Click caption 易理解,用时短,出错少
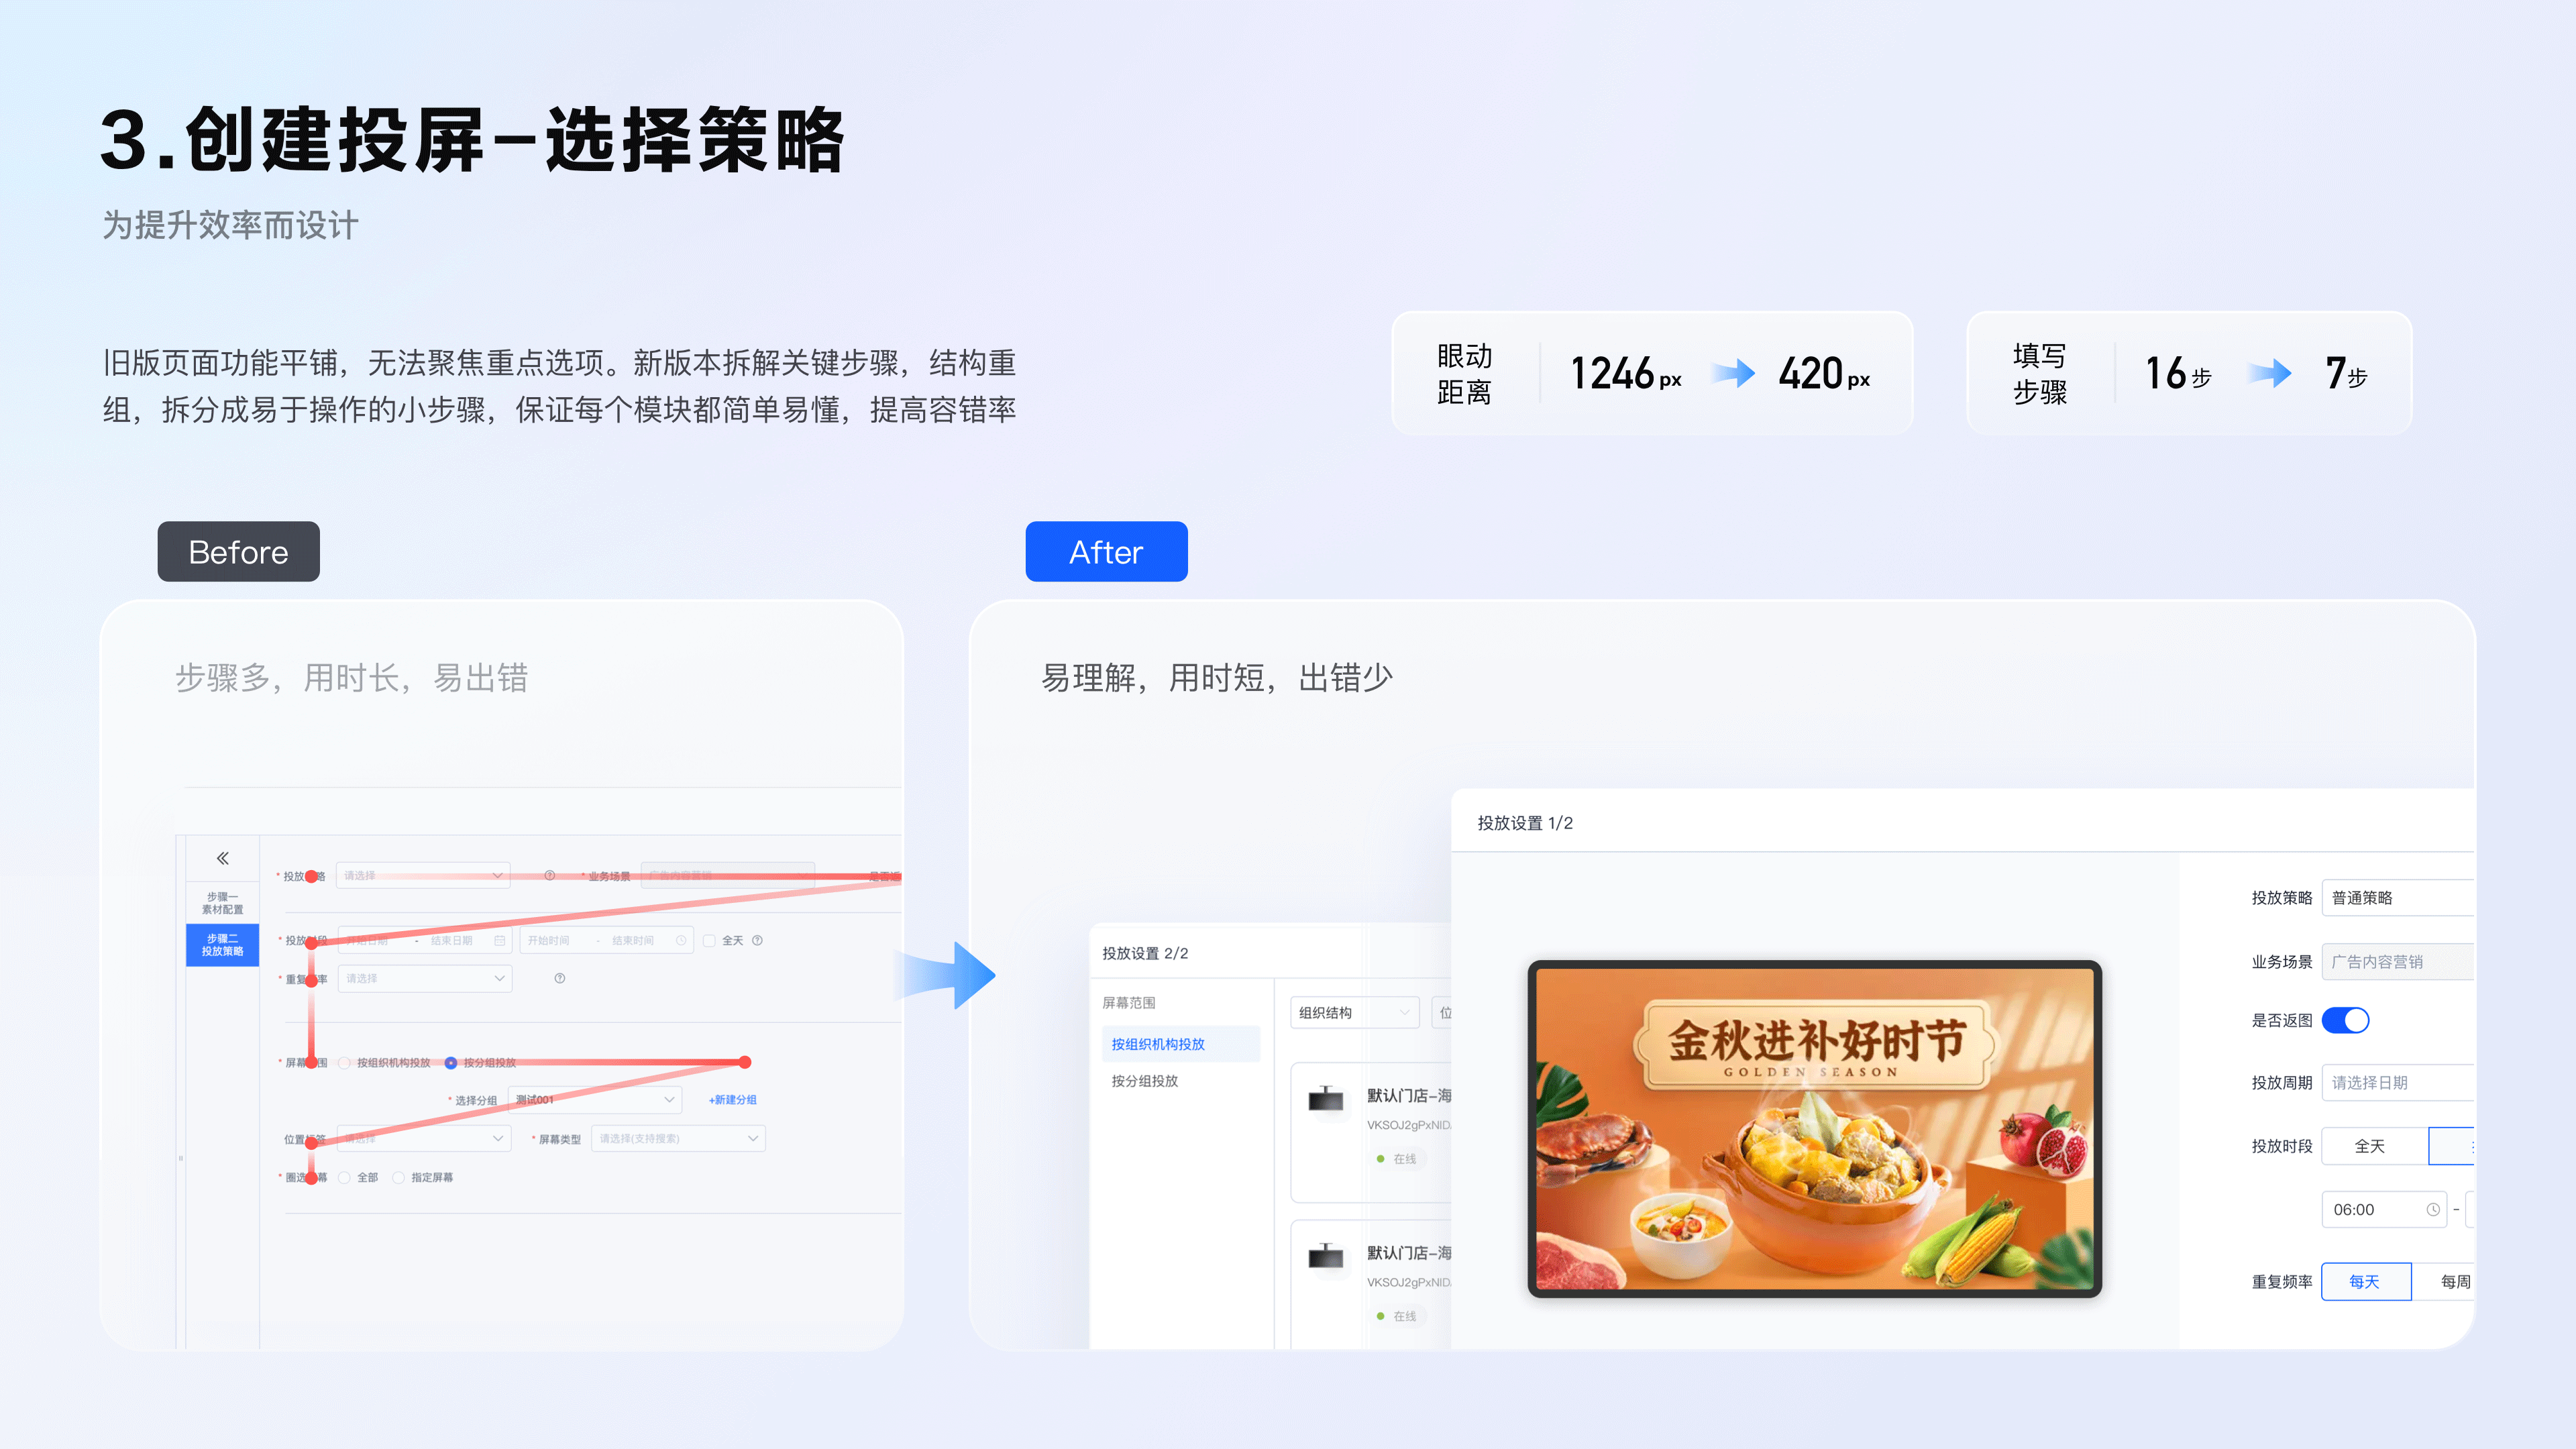 1216,677
